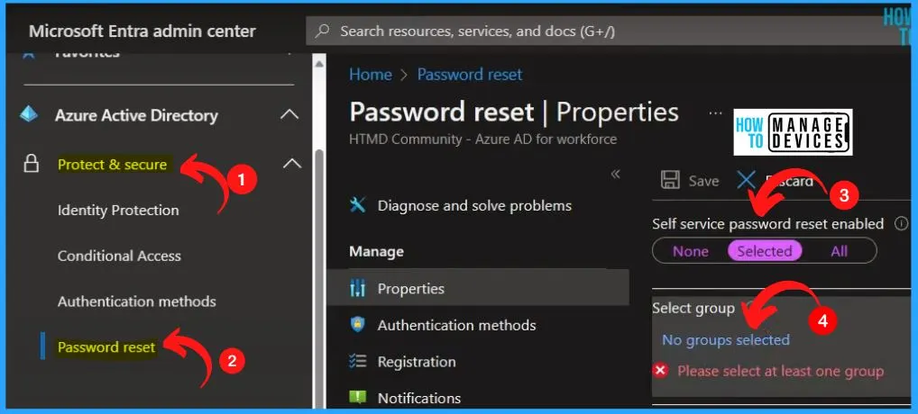The width and height of the screenshot is (918, 414).
Task: Click the Discard X icon
Action: click(x=746, y=180)
